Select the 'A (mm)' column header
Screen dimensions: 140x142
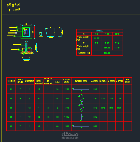95,81
